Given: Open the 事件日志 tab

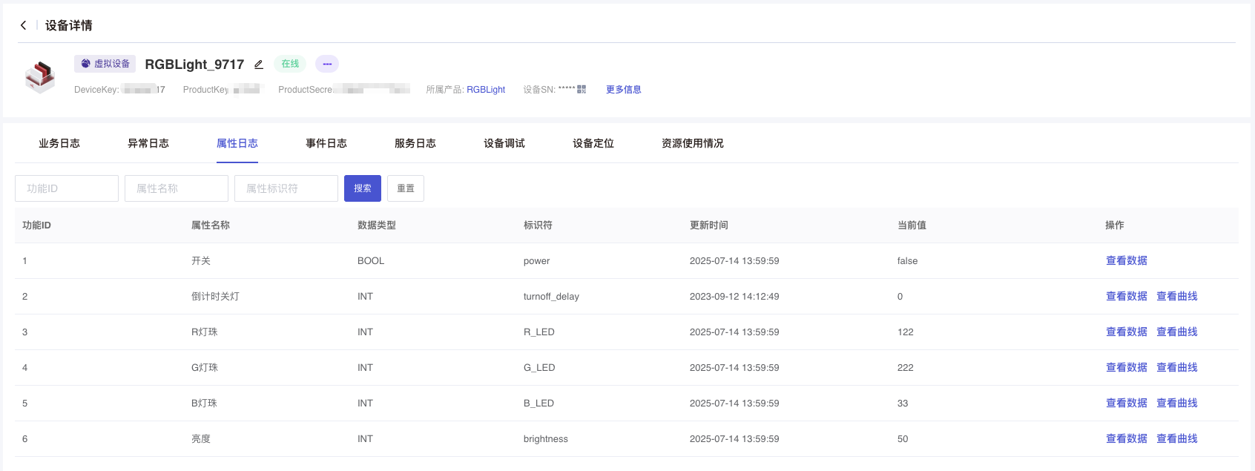Looking at the screenshot, I should click(326, 143).
